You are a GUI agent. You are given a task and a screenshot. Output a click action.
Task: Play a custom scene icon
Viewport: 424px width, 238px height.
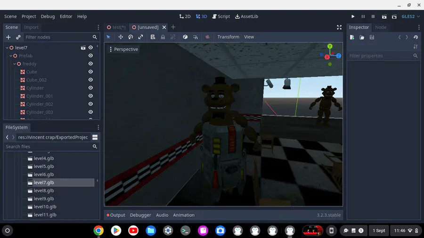coord(394,16)
